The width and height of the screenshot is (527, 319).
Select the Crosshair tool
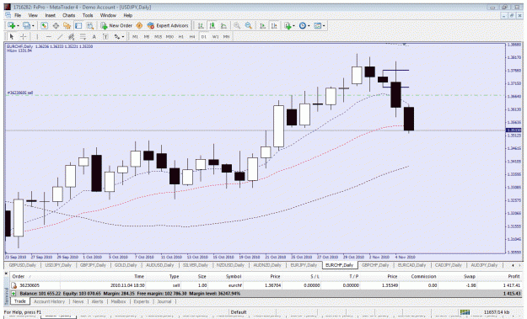(x=24, y=36)
